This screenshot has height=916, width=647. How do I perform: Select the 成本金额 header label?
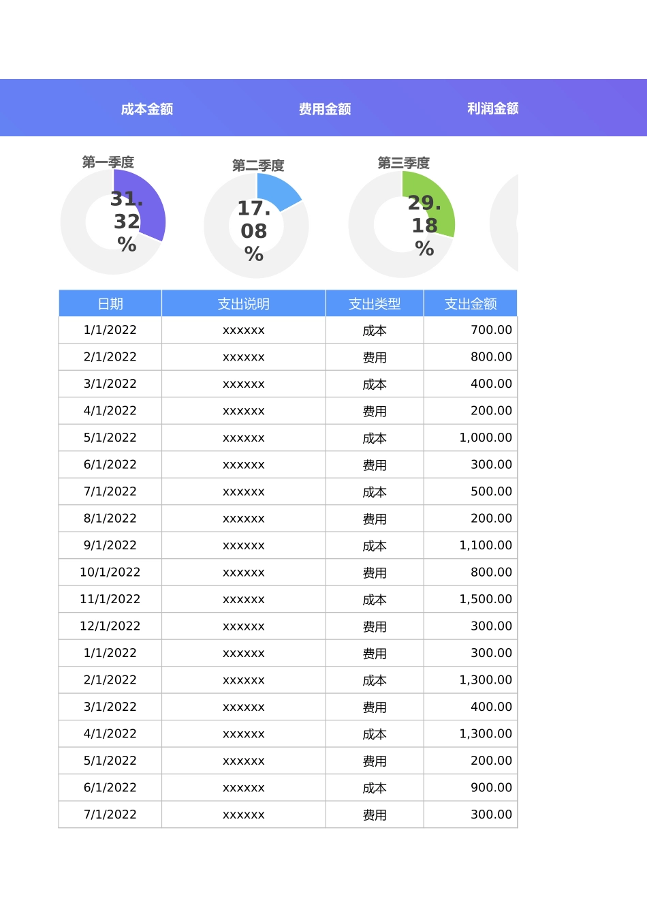coord(147,108)
